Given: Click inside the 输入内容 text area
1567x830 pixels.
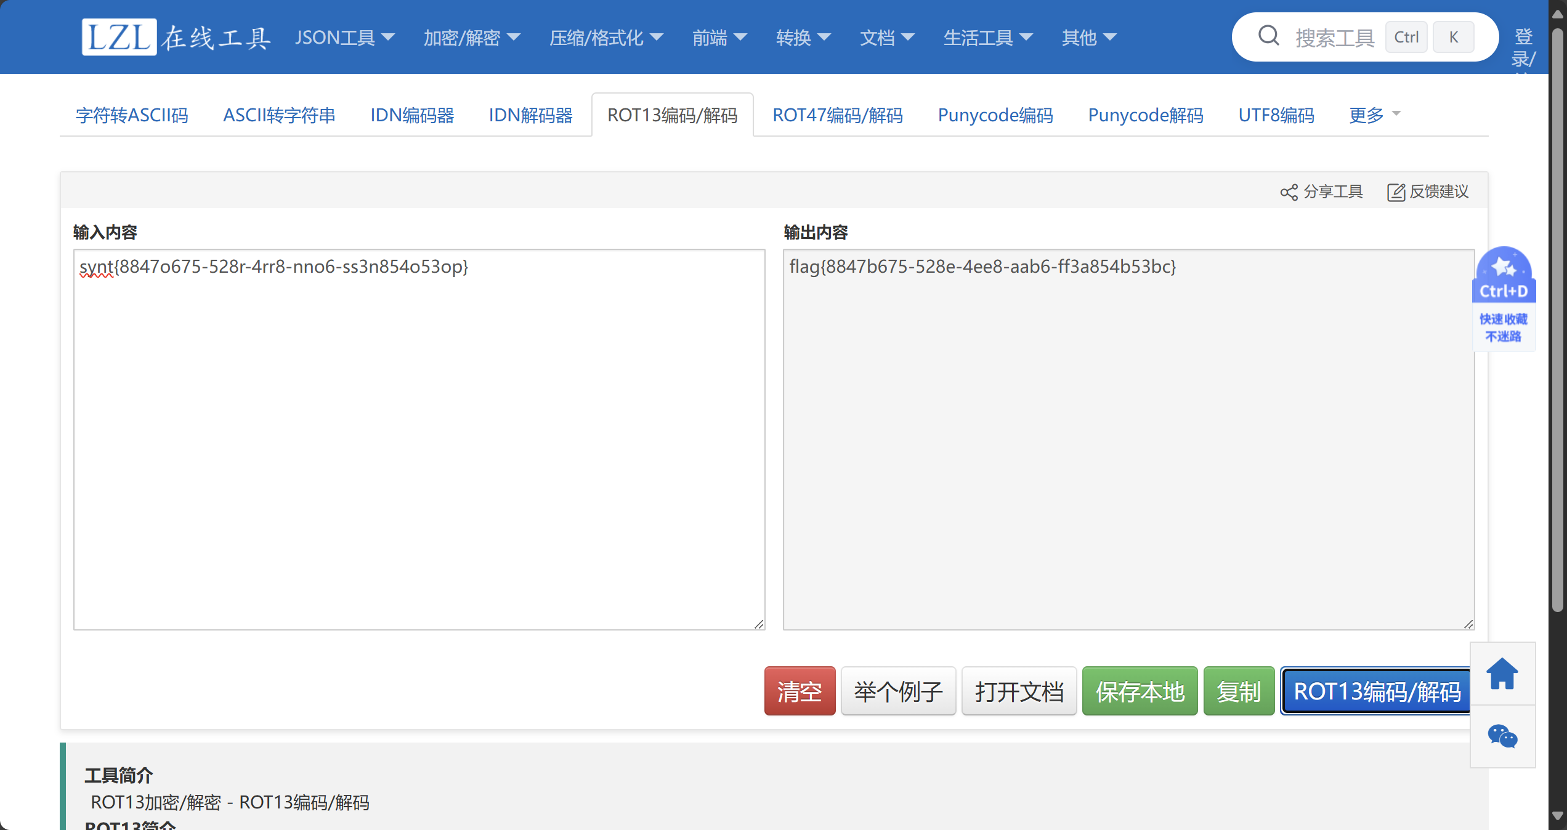Looking at the screenshot, I should [x=419, y=438].
